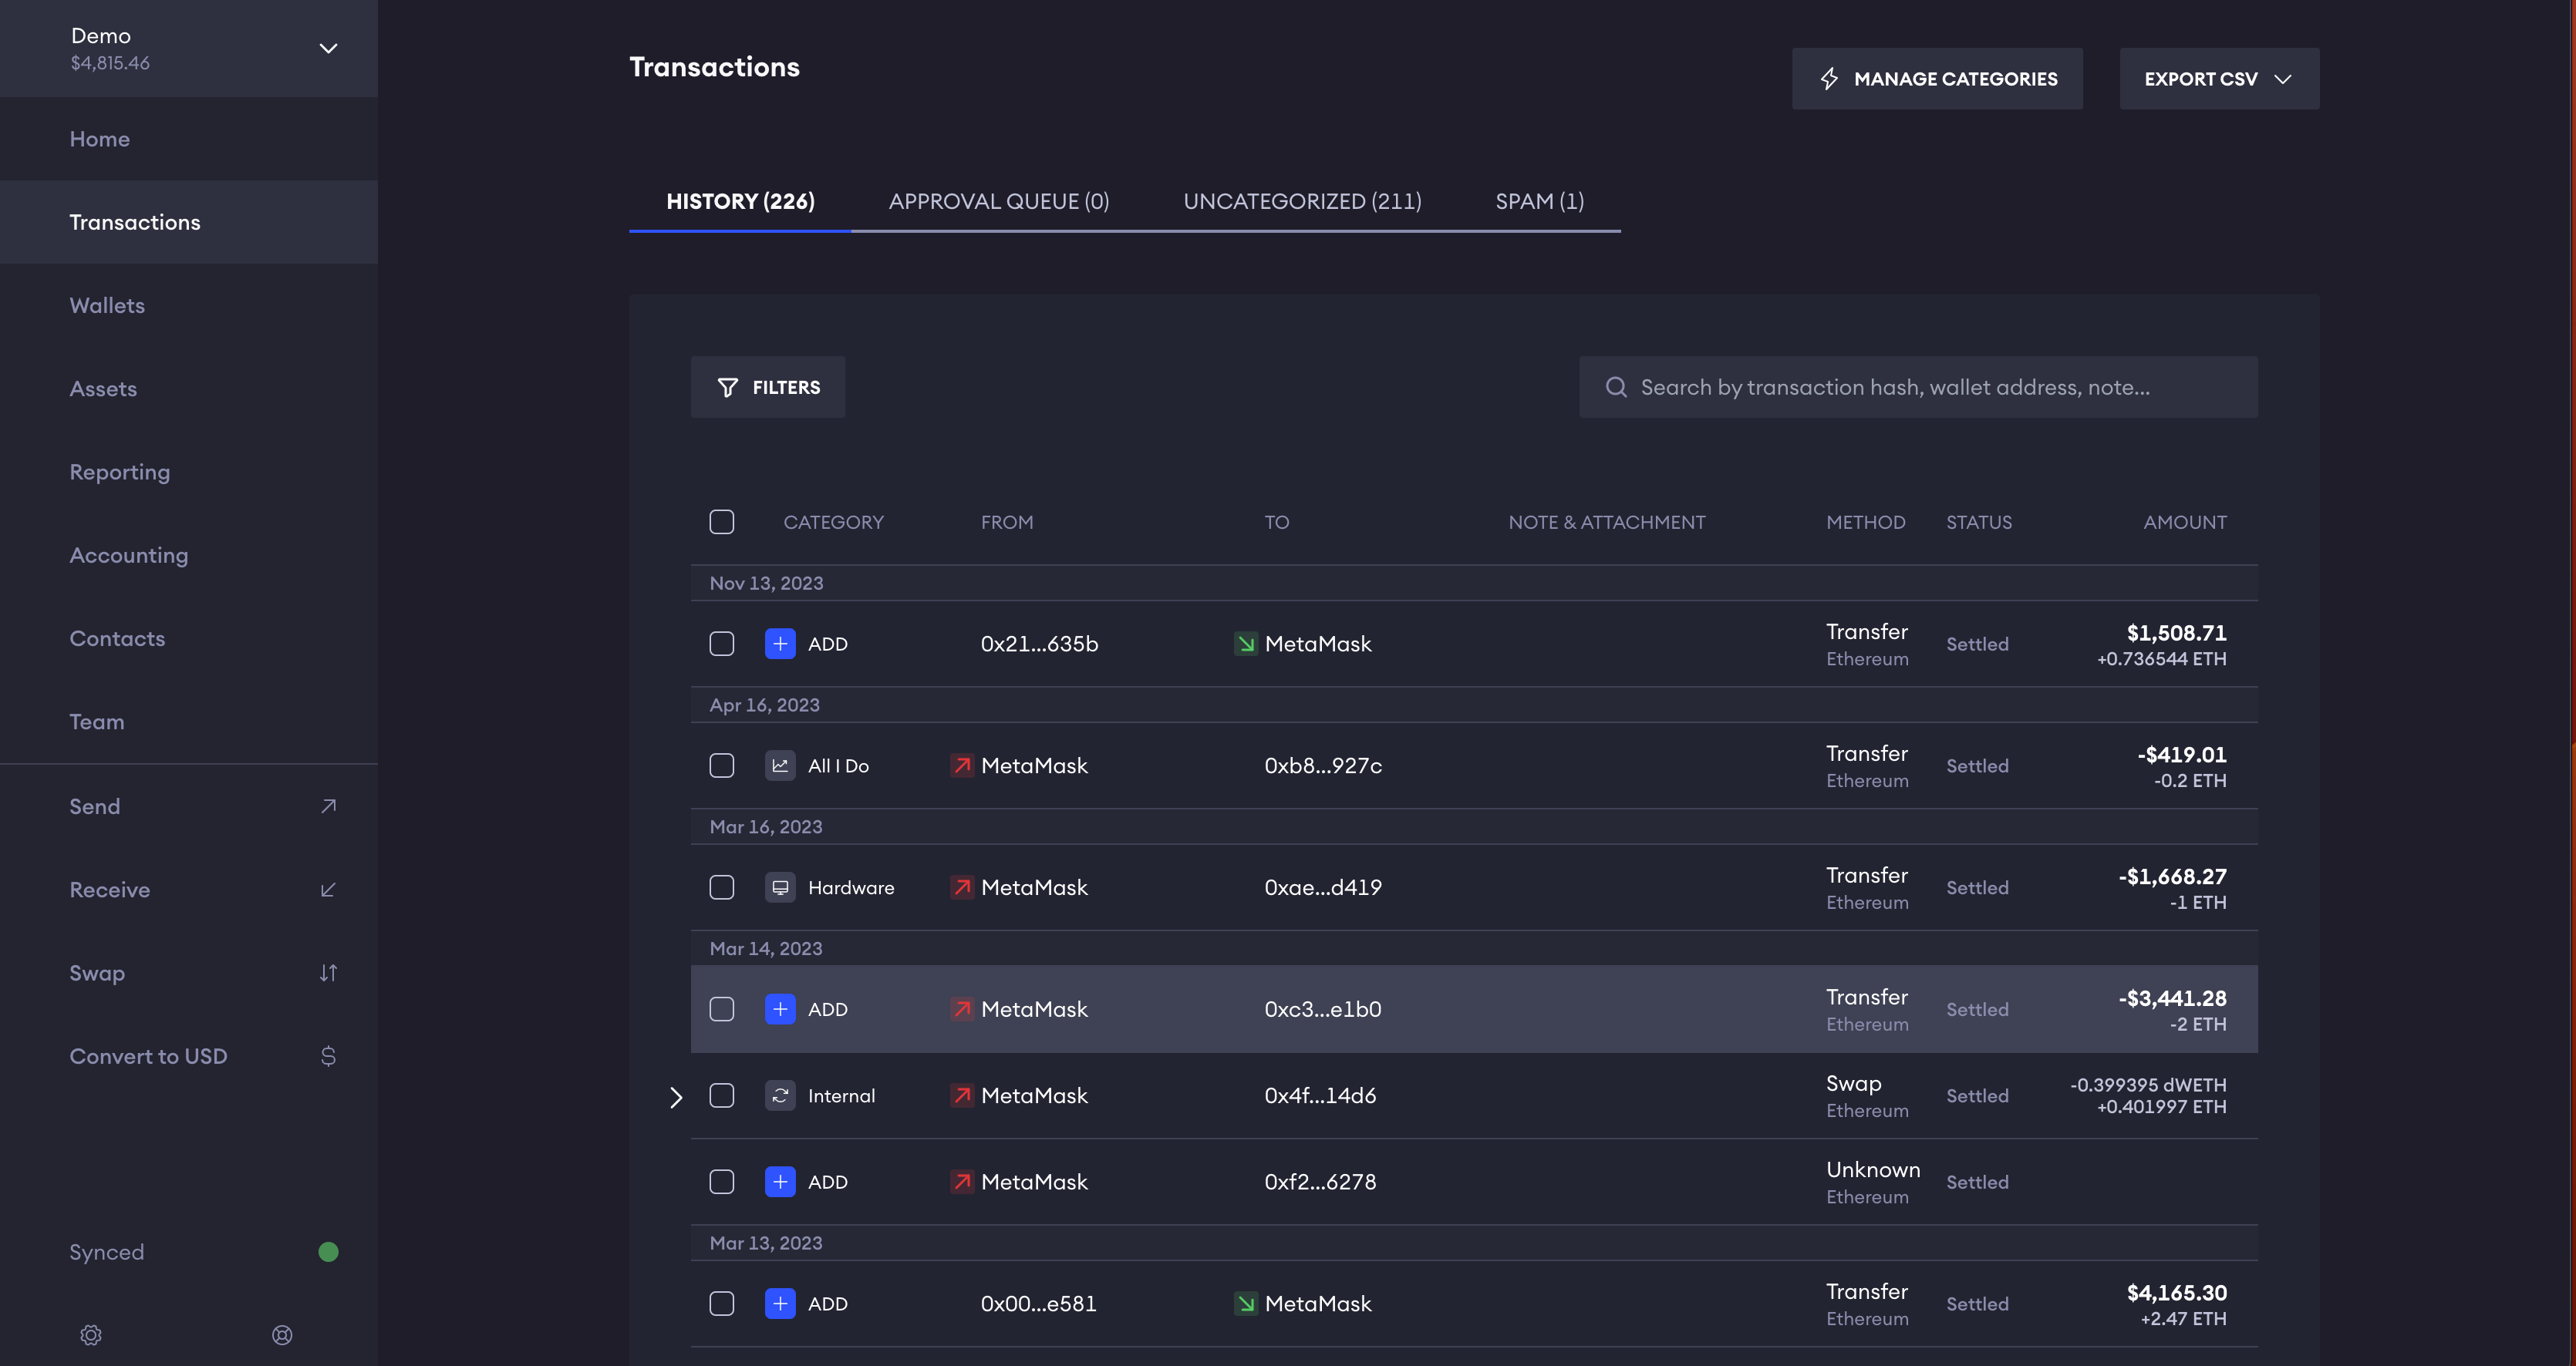Screen dimensions: 2576x1366
Task: Check the Hardware transaction row checkbox
Action: point(721,887)
